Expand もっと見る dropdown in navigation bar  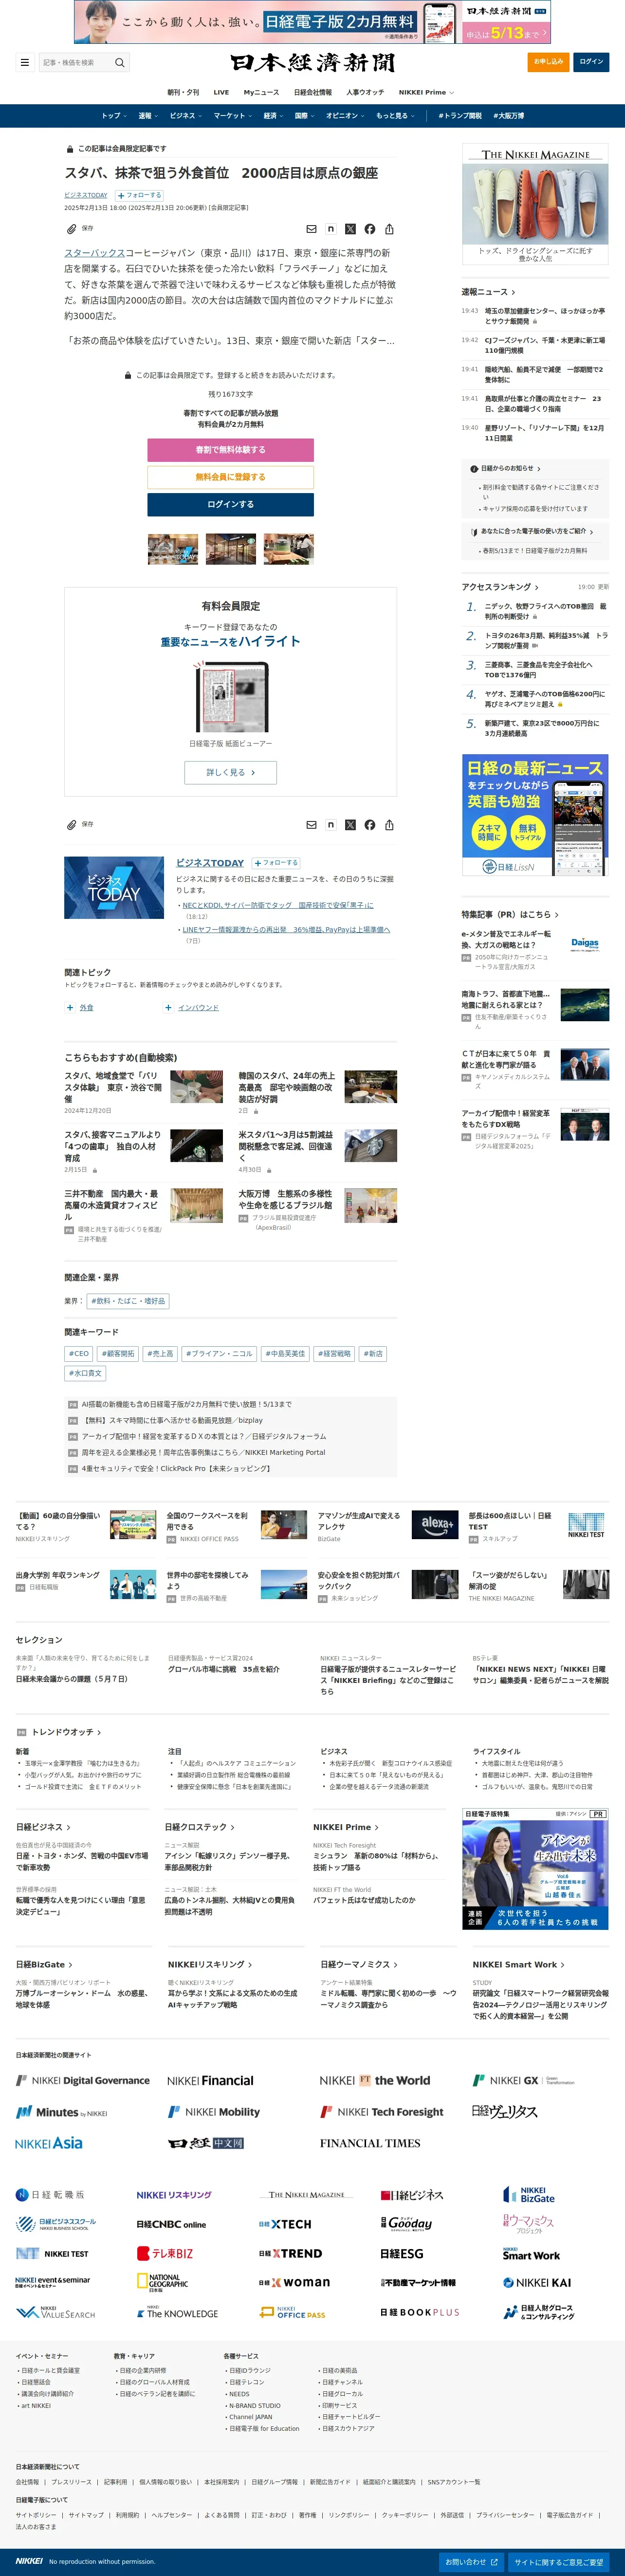(x=394, y=116)
